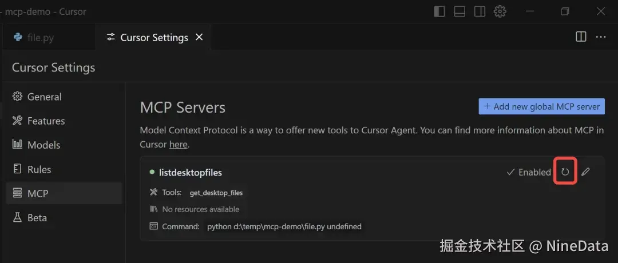
Task: Go to the Models settings section
Action: pyautogui.click(x=43, y=145)
